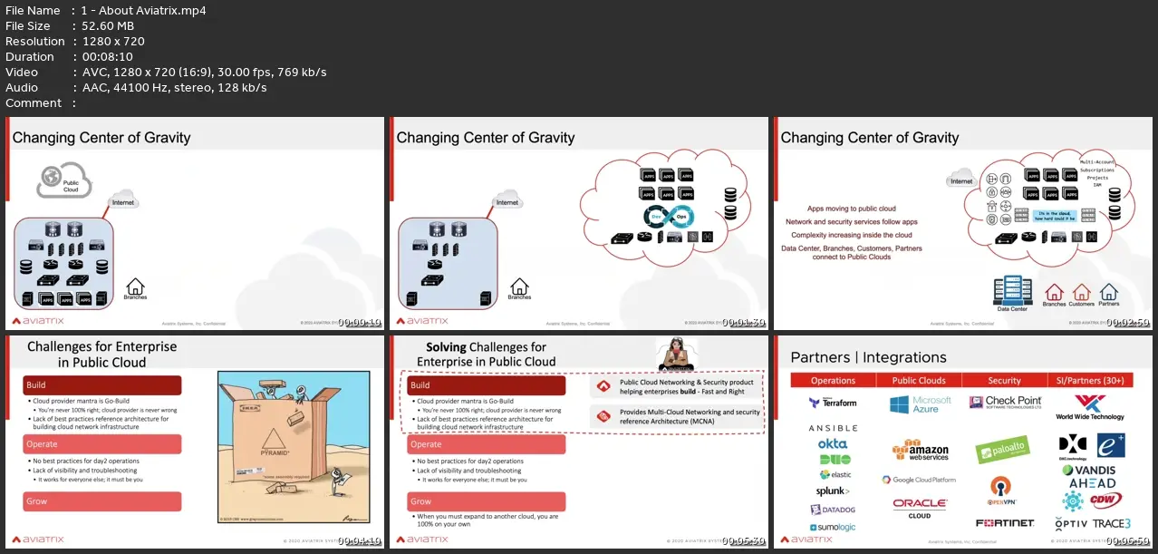The height and width of the screenshot is (554, 1158).
Task: Click the File Name text line
Action: [106, 10]
